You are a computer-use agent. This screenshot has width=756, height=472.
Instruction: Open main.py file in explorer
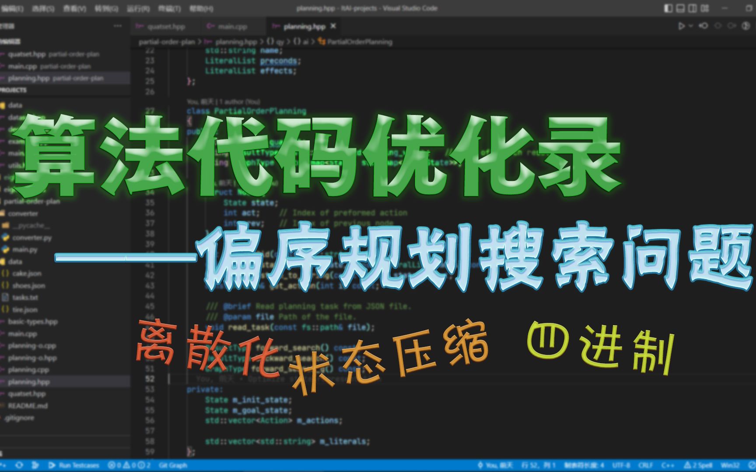coord(66,250)
